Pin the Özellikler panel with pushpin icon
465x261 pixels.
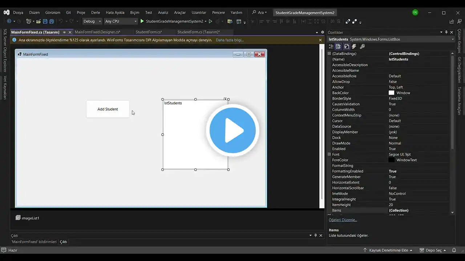446,32
